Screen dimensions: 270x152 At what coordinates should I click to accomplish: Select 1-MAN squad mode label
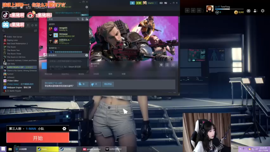tap(31, 129)
